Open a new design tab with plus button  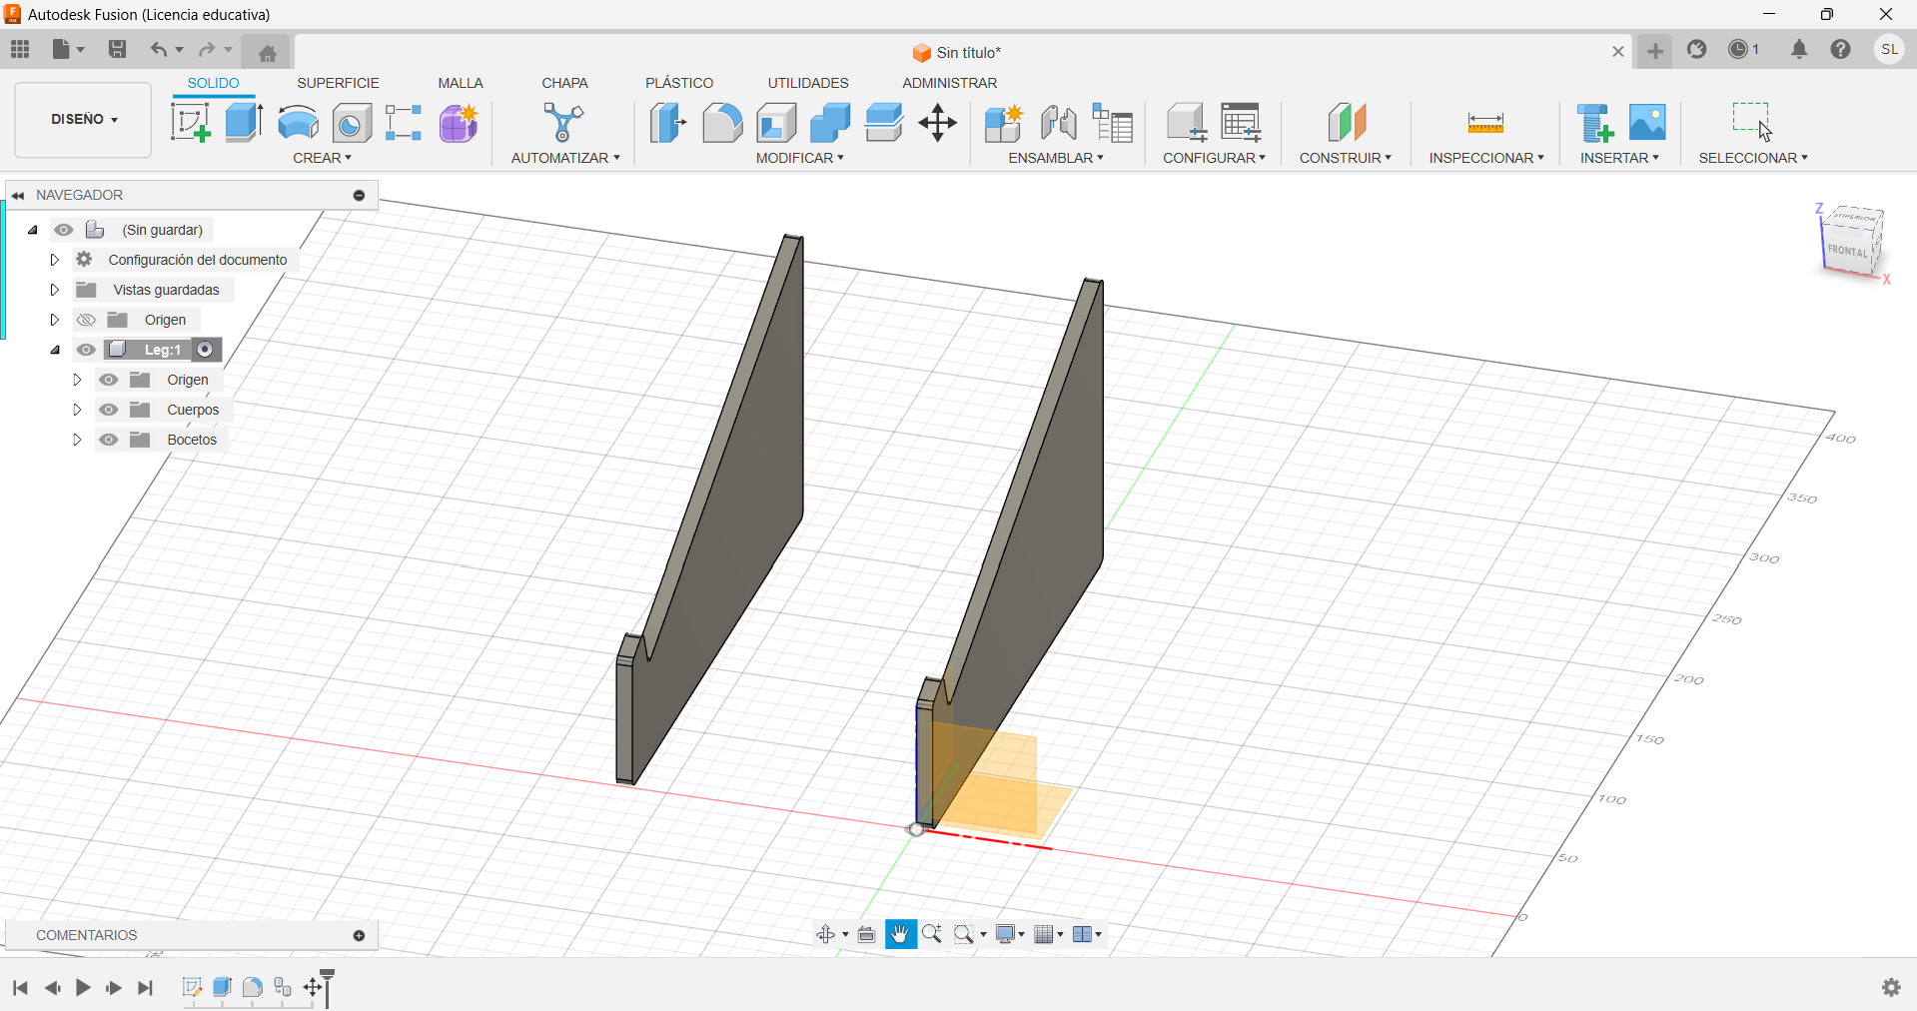click(x=1655, y=52)
